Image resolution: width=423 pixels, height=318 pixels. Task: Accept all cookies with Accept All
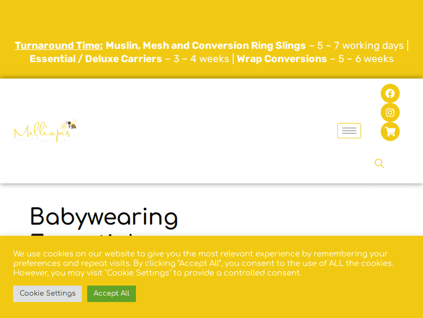point(111,293)
